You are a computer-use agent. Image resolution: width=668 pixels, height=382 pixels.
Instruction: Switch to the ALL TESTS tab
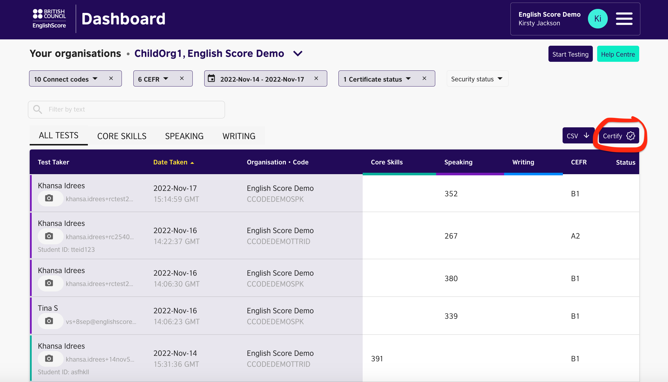58,135
